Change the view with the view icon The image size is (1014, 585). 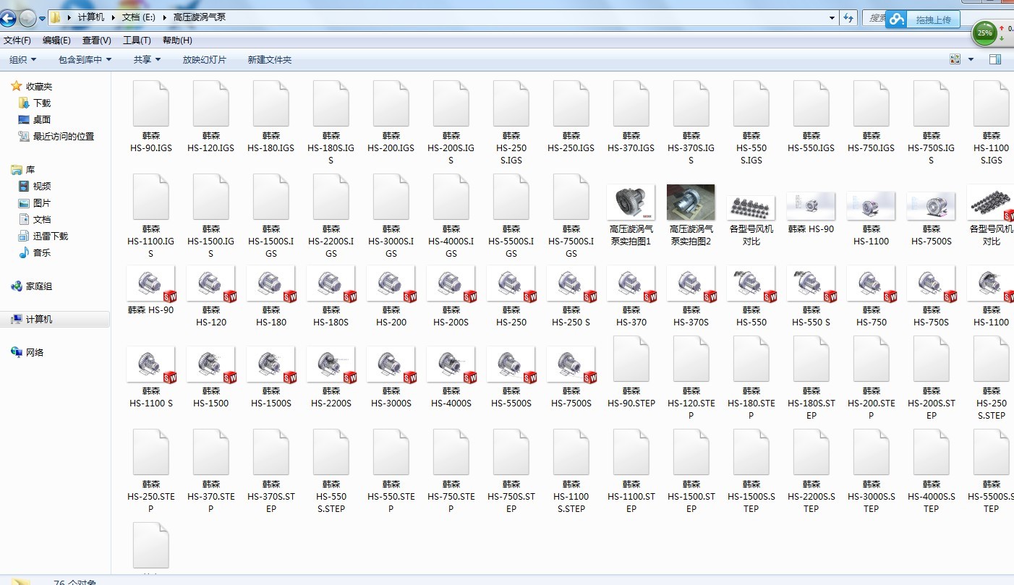coord(955,59)
